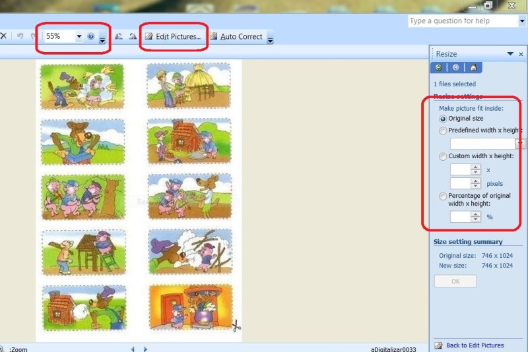Increase custom width with up arrow

pyautogui.click(x=475, y=167)
